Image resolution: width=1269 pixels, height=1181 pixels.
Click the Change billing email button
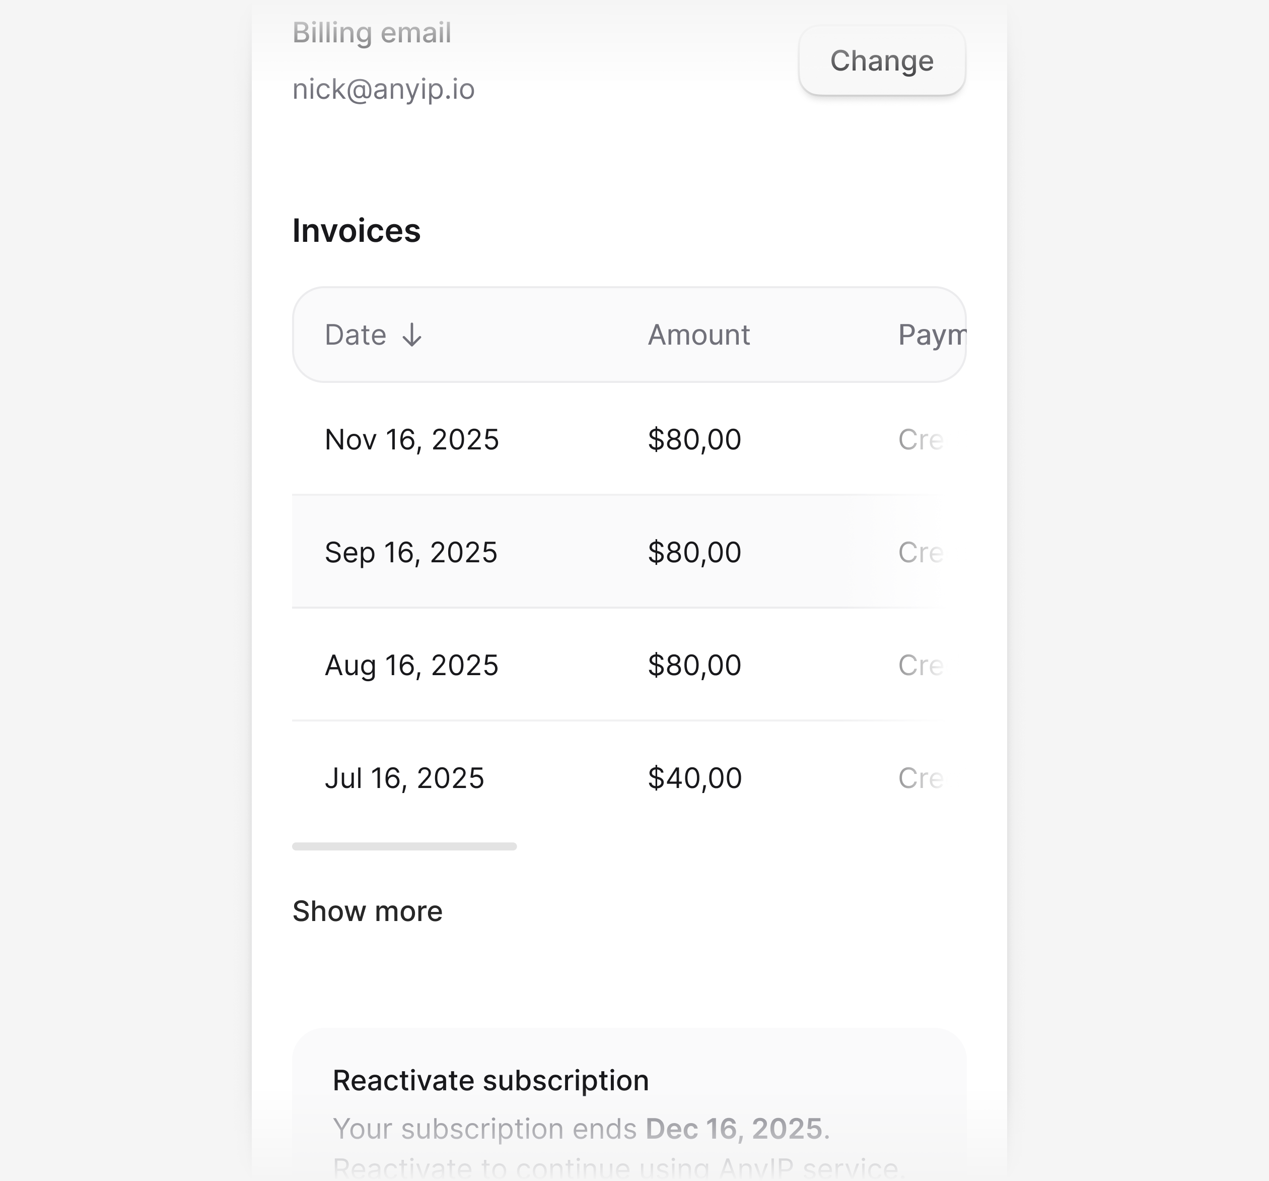[x=881, y=61]
